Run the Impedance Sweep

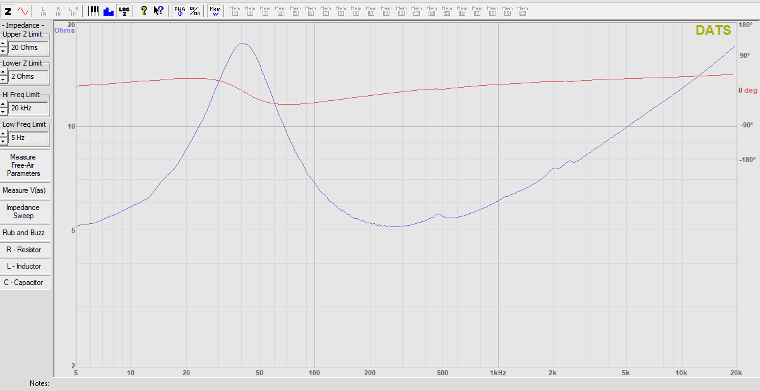point(23,212)
